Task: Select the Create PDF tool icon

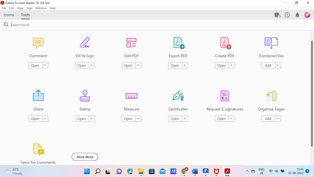Action: coord(225,43)
